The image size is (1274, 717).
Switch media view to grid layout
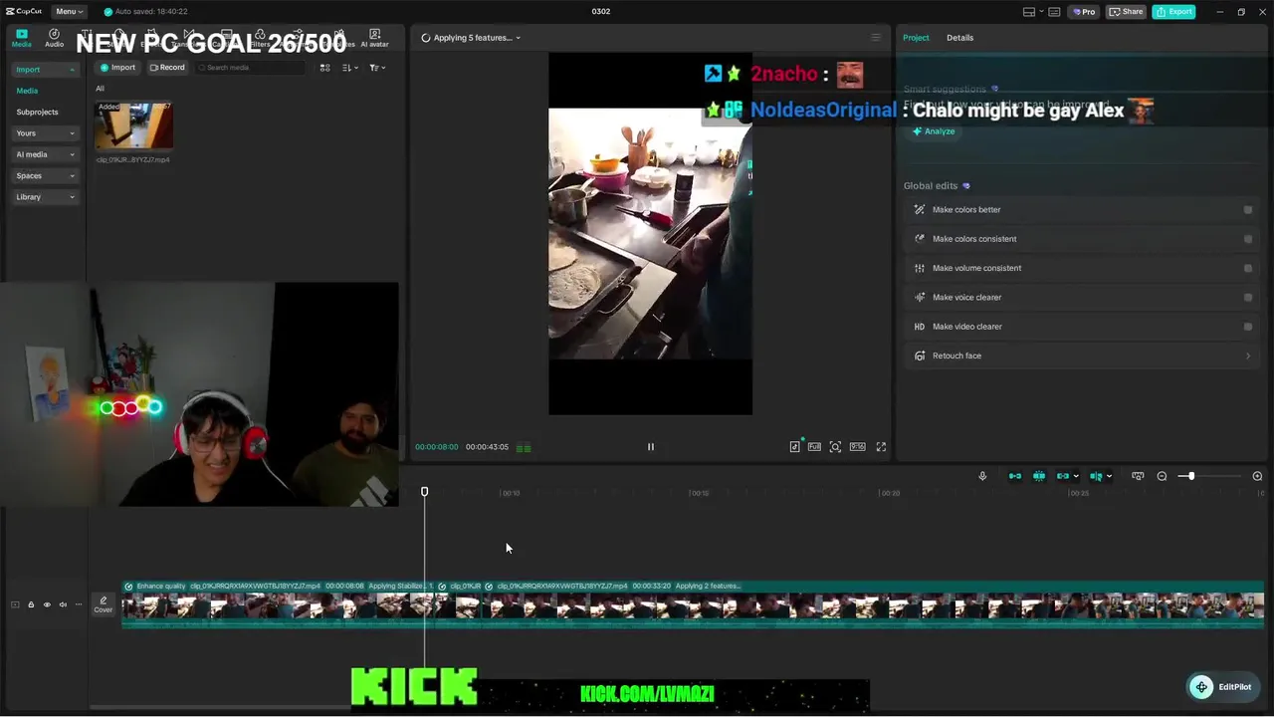[x=324, y=68]
